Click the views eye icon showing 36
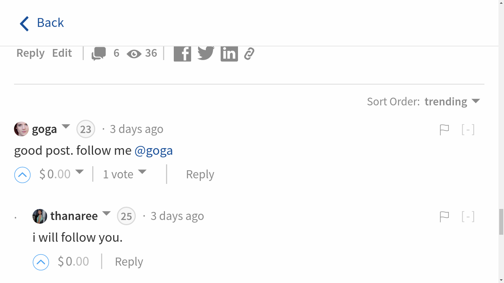The image size is (504, 283). click(135, 53)
